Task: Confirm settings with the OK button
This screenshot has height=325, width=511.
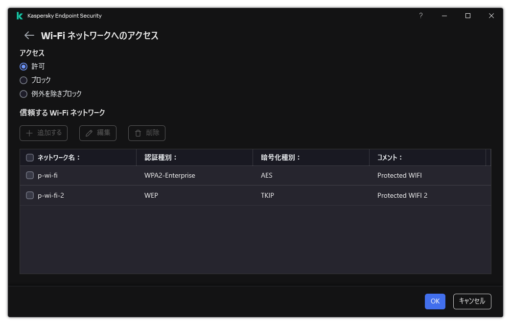Action: point(435,301)
